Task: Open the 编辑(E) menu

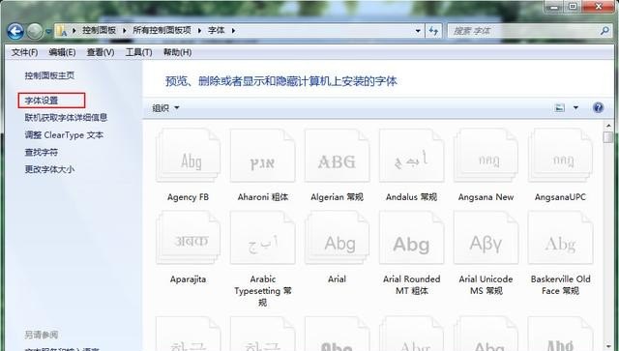Action: tap(62, 52)
